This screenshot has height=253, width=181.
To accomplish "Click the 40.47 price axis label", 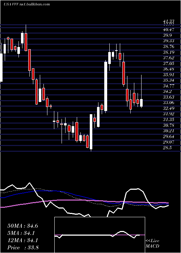I will coord(169,30).
